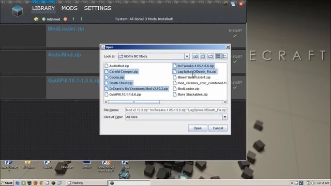Viewport: 331px width, 186px height.
Task: Click the green plus Add mod icon
Action: [x=43, y=19]
